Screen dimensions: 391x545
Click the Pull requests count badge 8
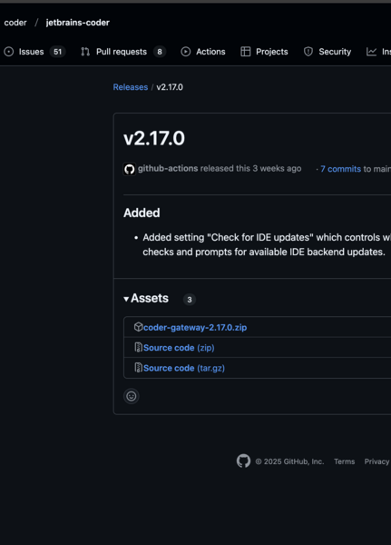click(160, 52)
